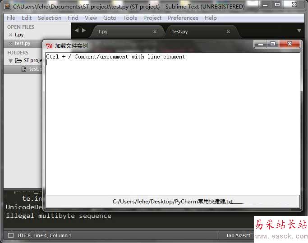Open the View menu
Screen dimensions: 308x243
click(91, 18)
